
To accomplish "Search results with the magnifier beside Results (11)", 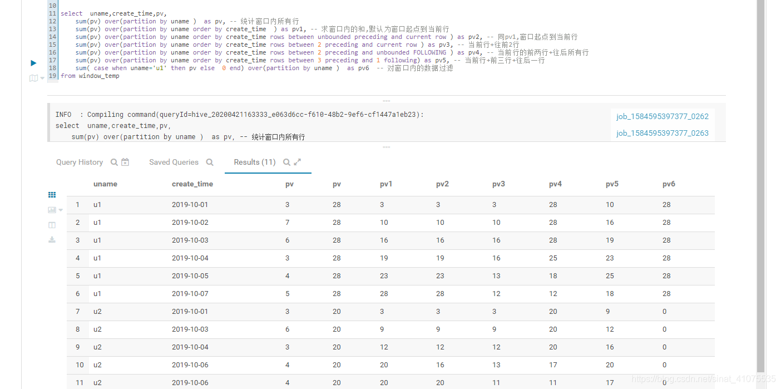I will coord(286,162).
